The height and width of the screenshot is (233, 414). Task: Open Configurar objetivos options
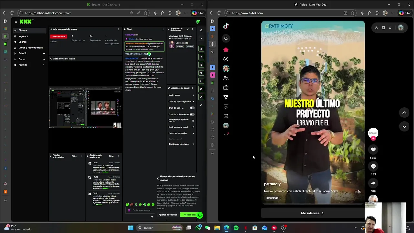click(x=181, y=144)
